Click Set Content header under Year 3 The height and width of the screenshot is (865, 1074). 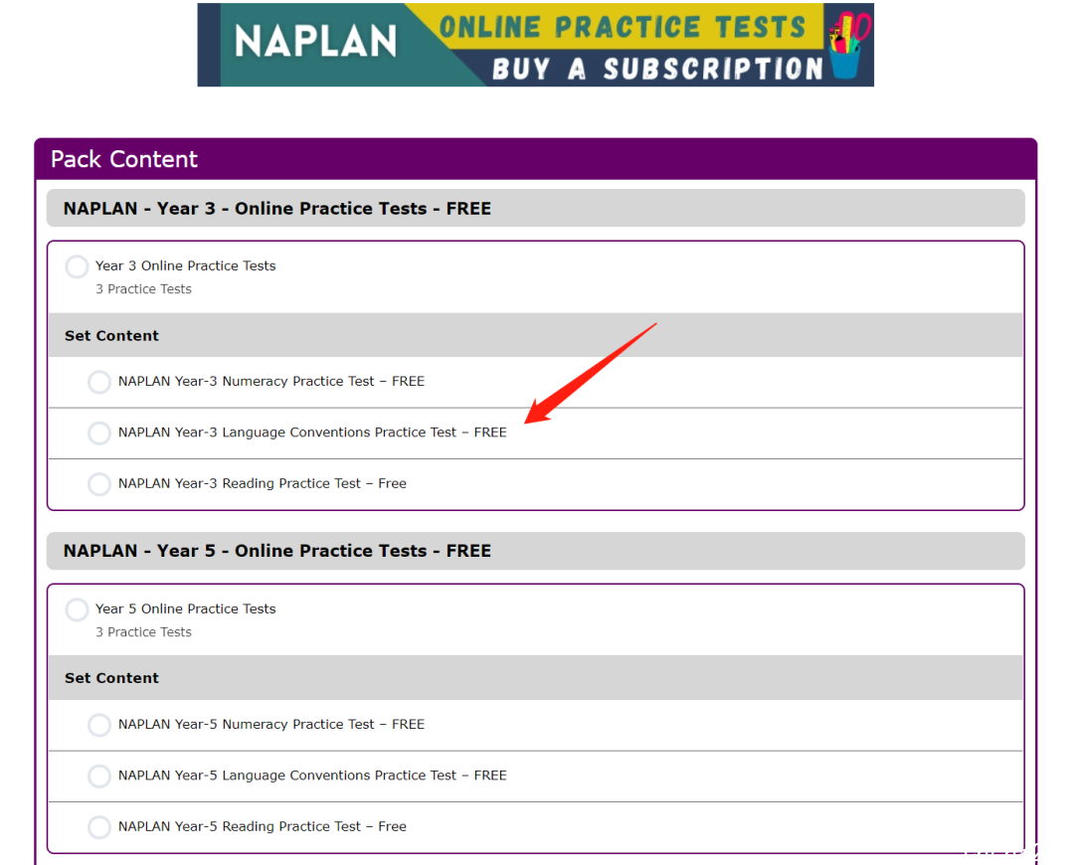tap(536, 336)
